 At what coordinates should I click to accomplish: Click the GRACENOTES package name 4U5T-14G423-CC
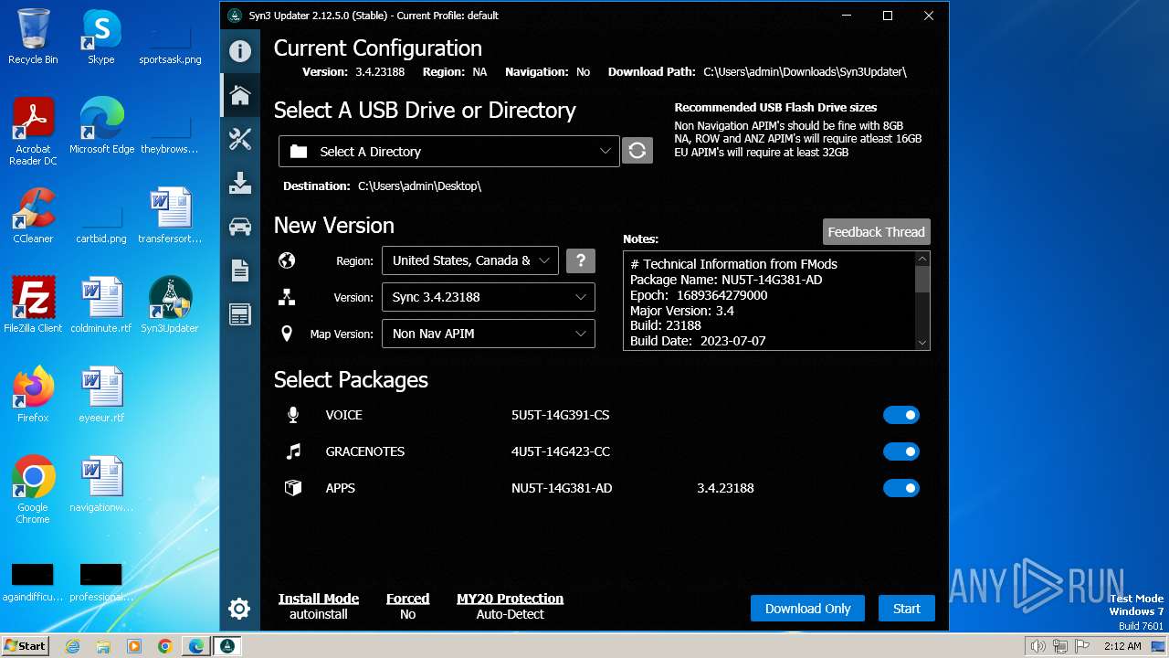561,451
